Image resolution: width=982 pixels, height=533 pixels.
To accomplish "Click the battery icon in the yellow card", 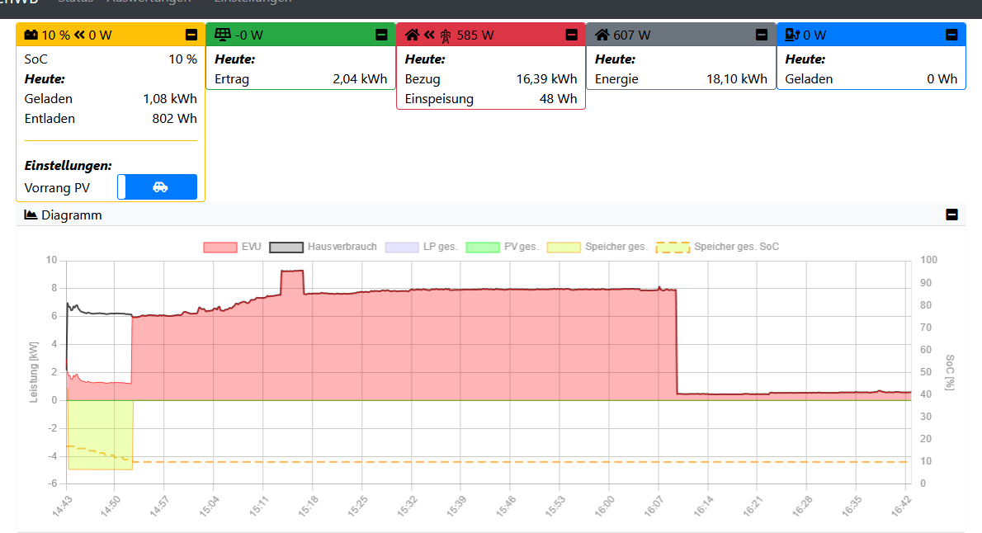I will click(31, 35).
